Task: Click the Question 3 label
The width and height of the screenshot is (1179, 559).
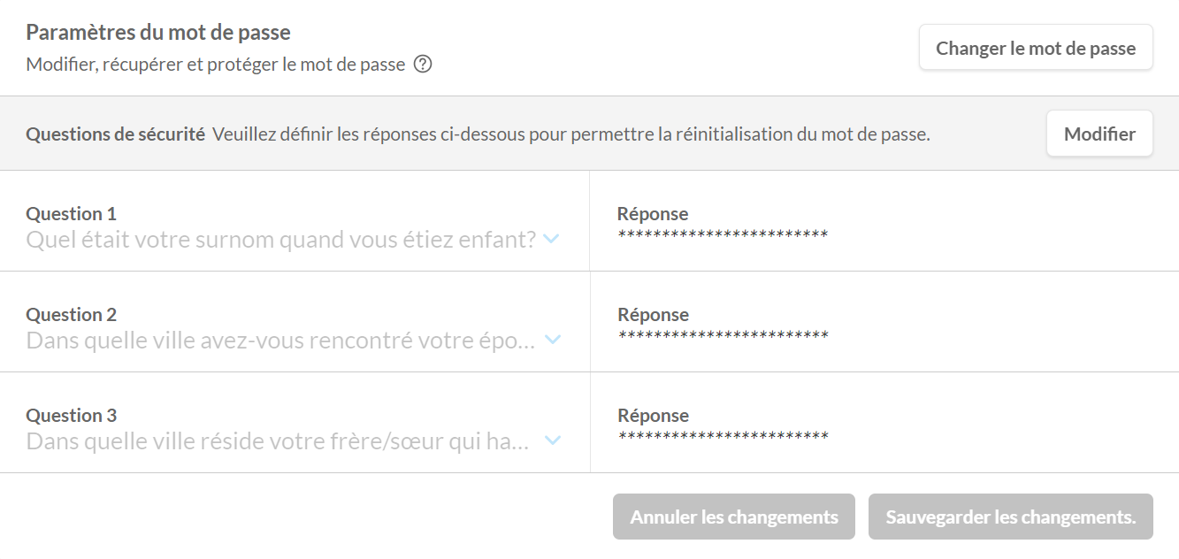Action: tap(71, 415)
